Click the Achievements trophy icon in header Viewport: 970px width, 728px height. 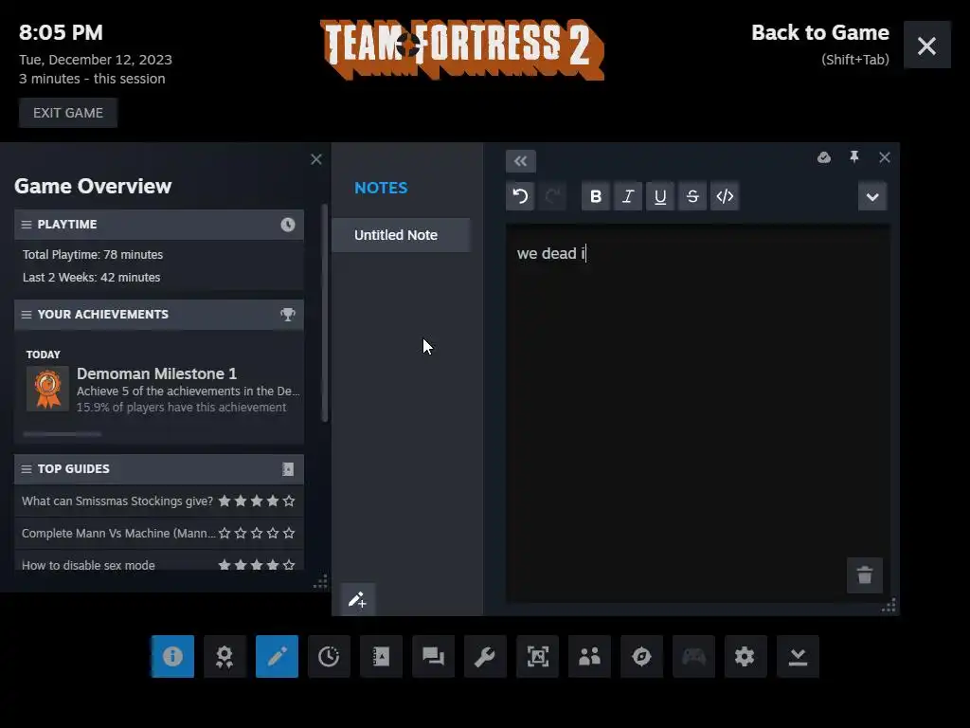coord(288,315)
